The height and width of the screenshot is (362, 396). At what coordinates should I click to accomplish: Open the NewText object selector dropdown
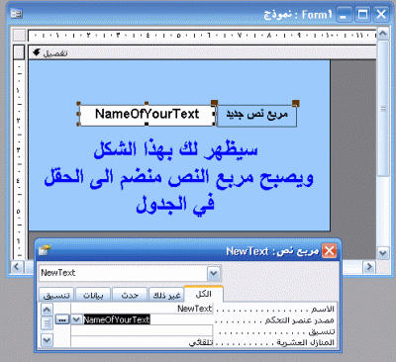tap(214, 273)
